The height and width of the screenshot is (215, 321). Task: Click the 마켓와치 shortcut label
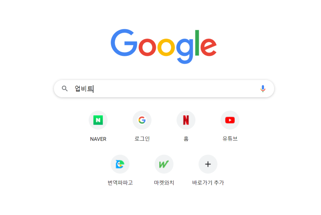(x=164, y=182)
